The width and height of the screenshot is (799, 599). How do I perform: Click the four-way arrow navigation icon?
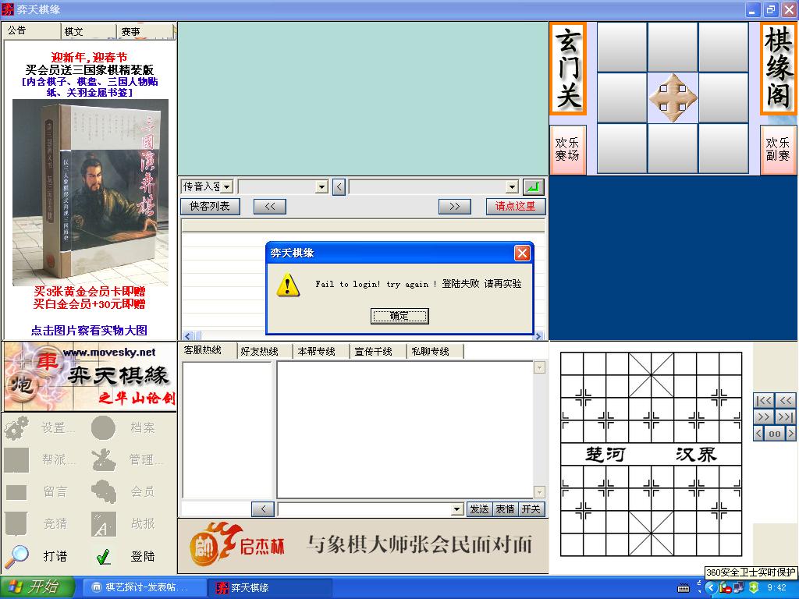pyautogui.click(x=673, y=97)
